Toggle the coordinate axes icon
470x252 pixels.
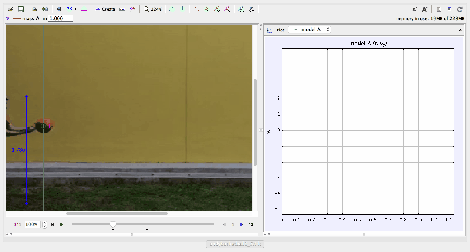click(84, 9)
